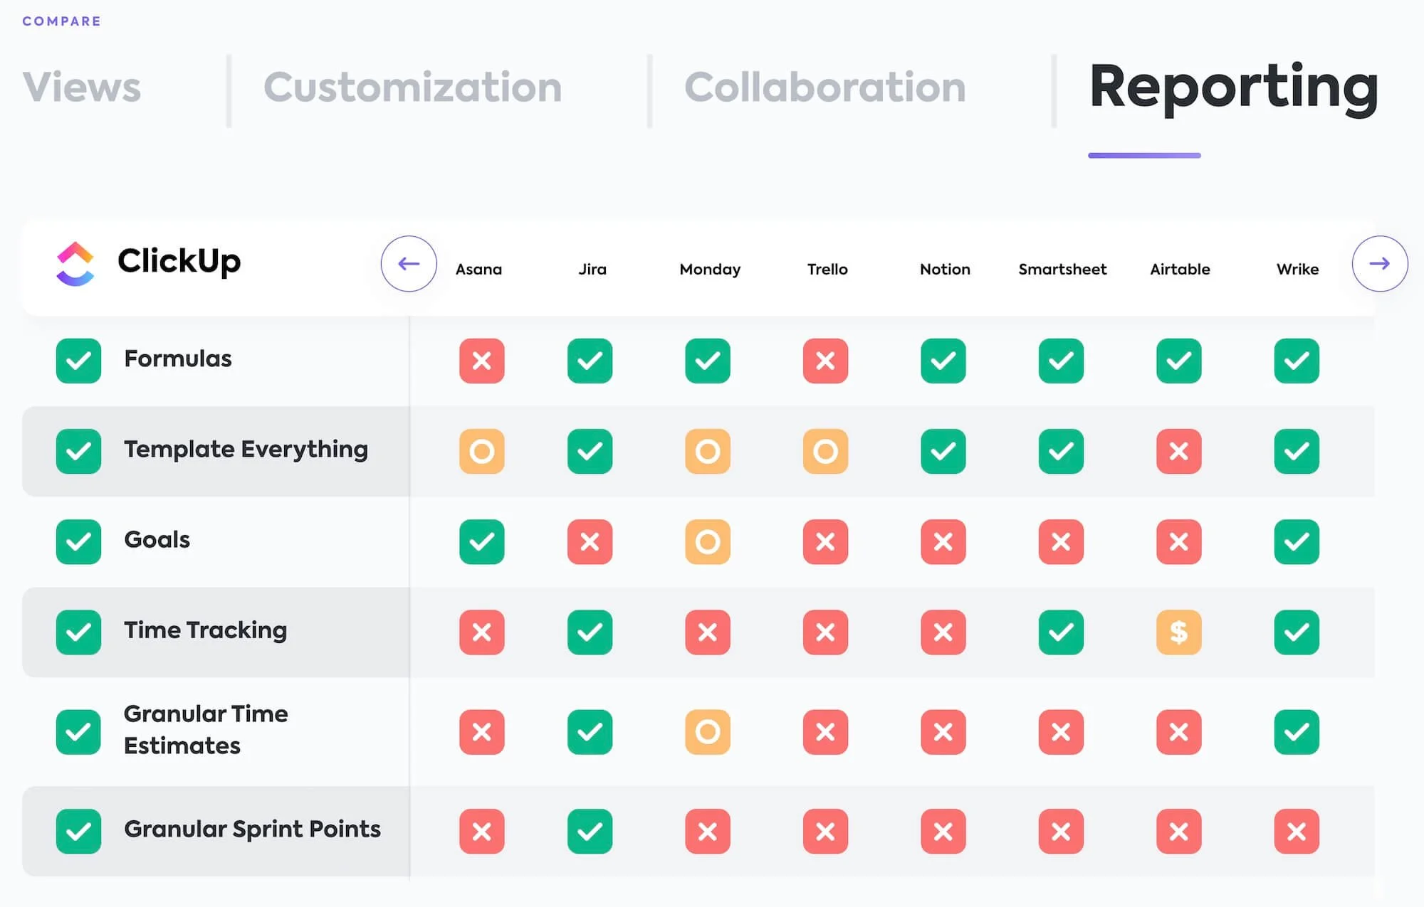Image resolution: width=1424 pixels, height=907 pixels.
Task: Click the left arrow to scroll competitors
Action: [x=409, y=264]
